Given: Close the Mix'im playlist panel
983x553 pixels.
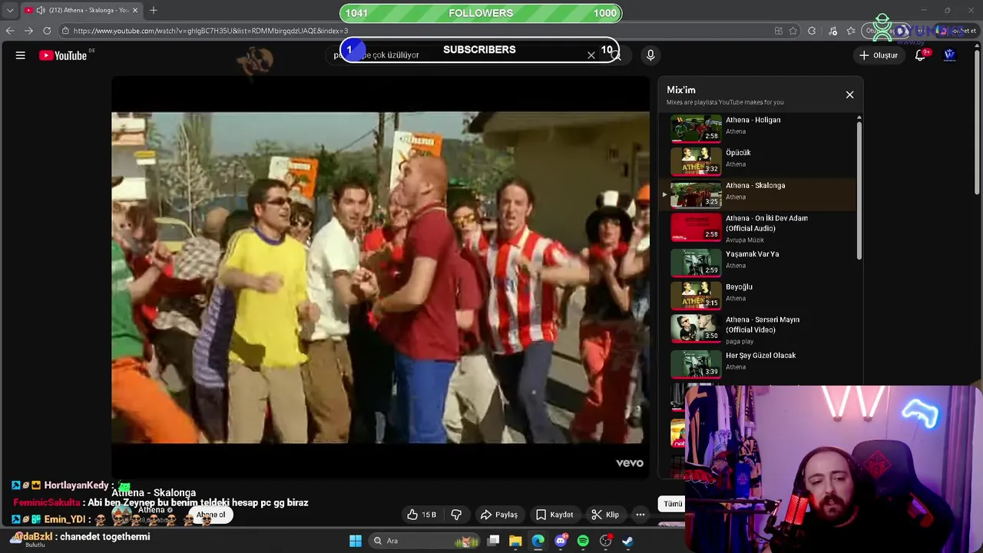Looking at the screenshot, I should [849, 94].
